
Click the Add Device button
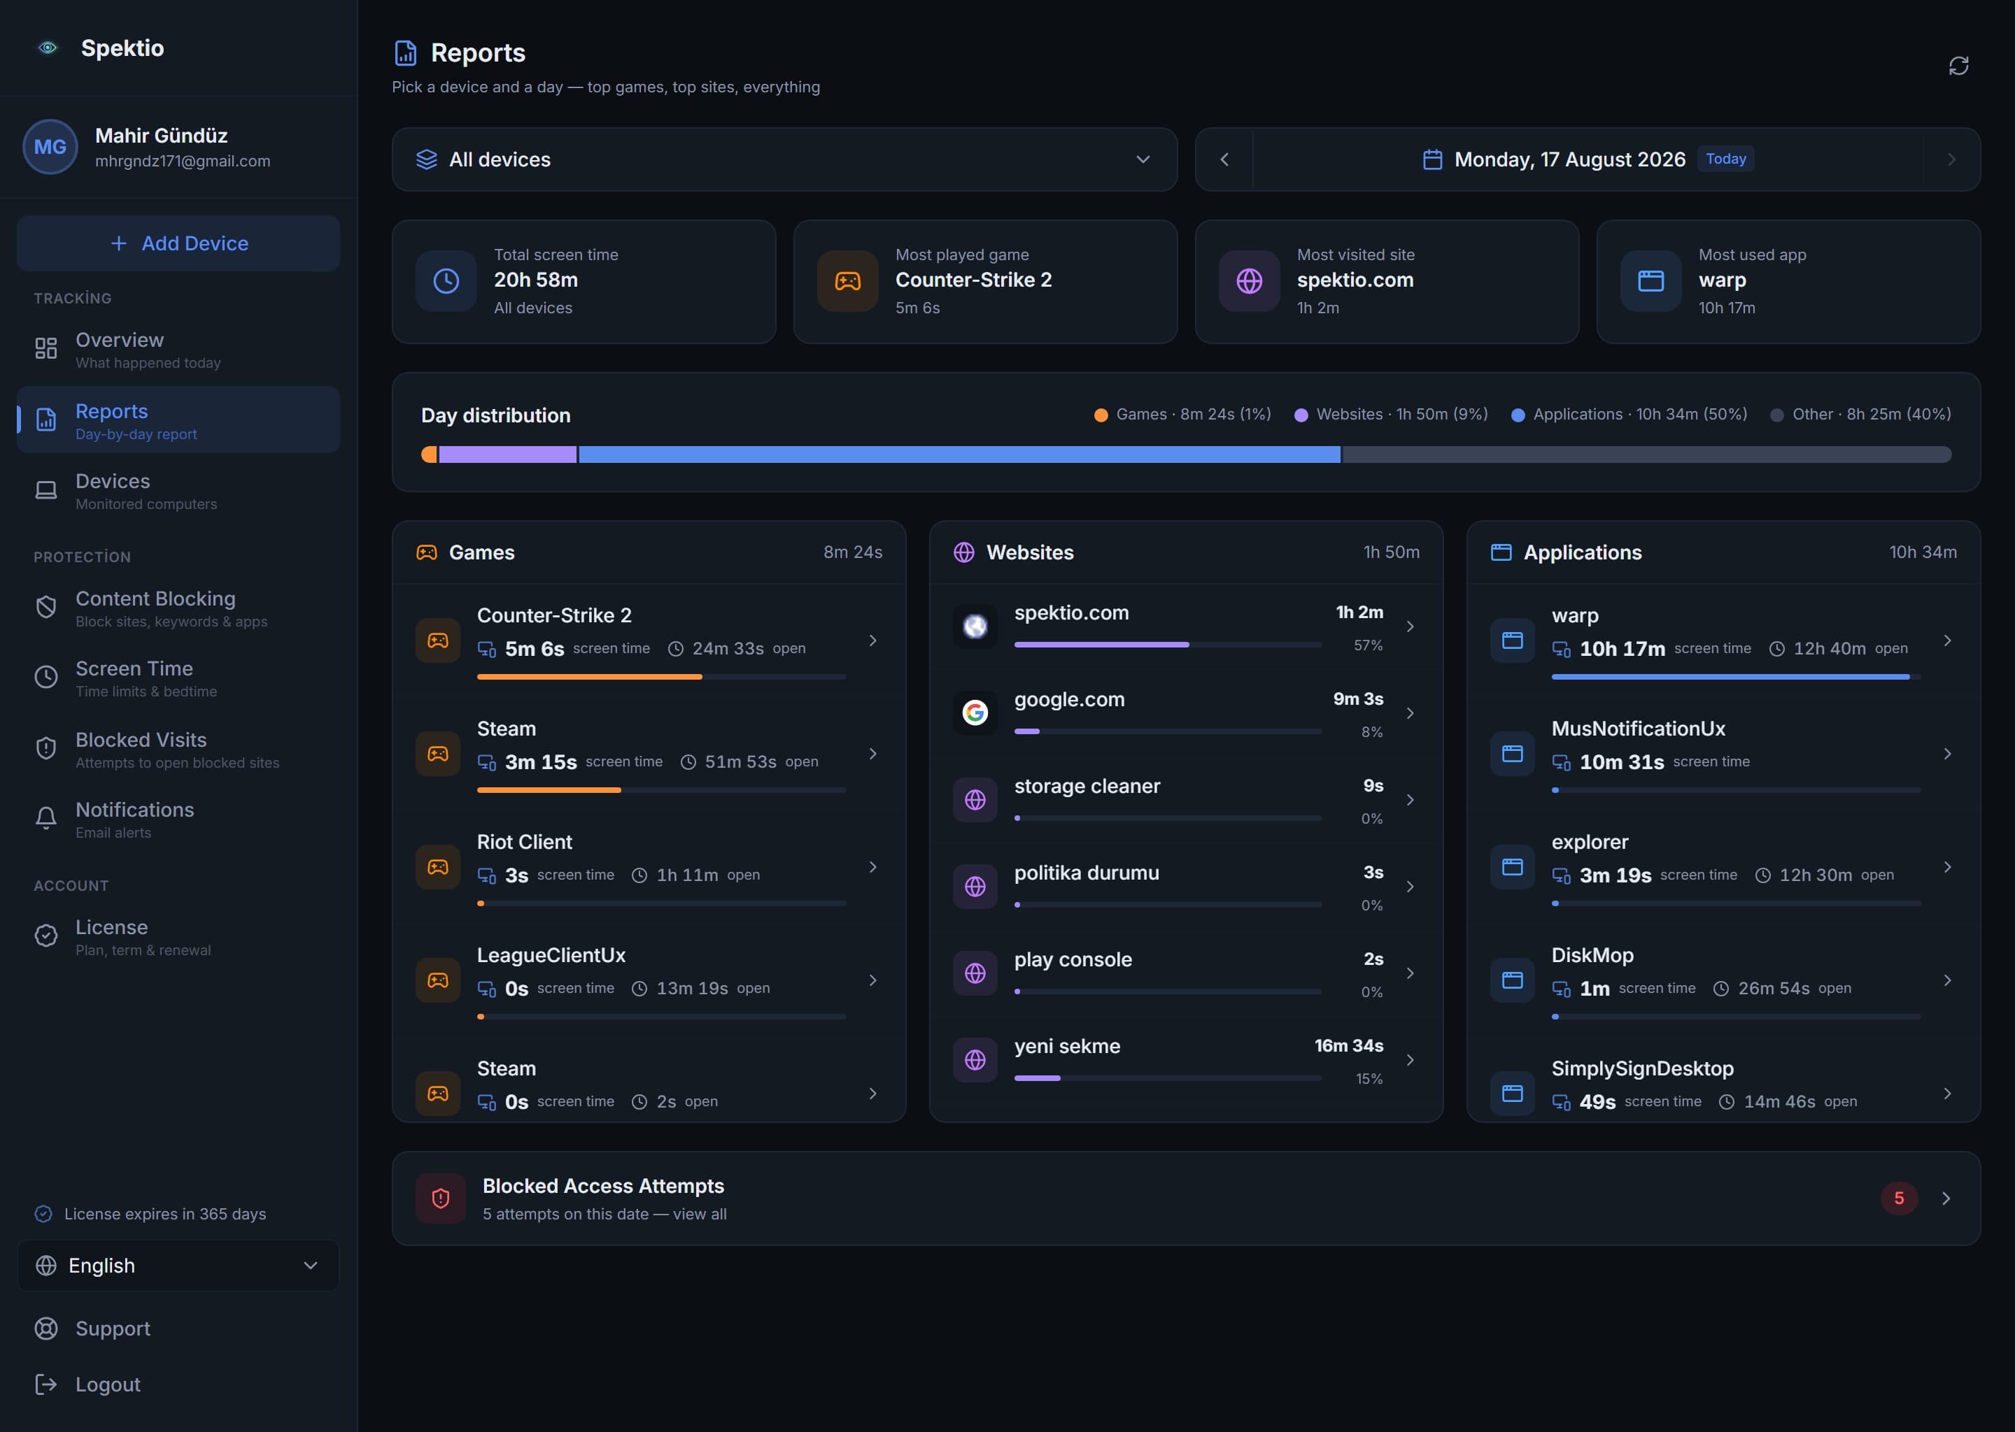[178, 243]
